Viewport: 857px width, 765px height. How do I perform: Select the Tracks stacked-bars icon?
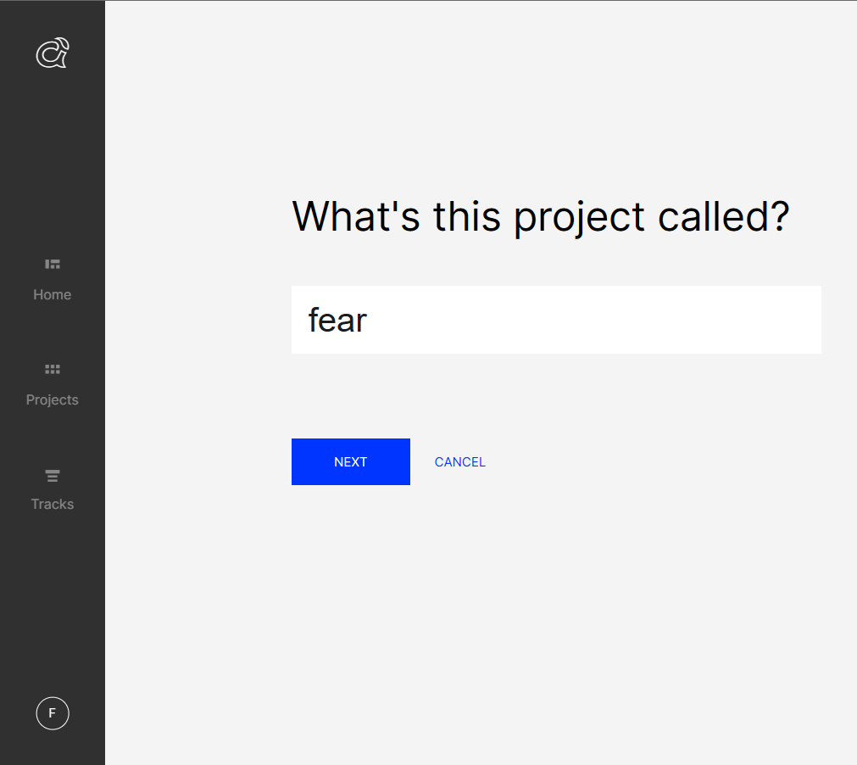coord(53,475)
